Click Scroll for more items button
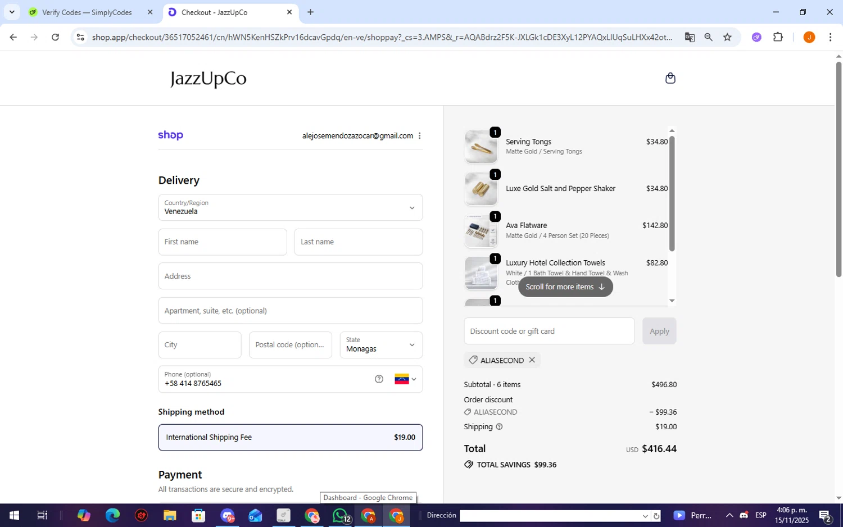843x527 pixels. (x=565, y=287)
